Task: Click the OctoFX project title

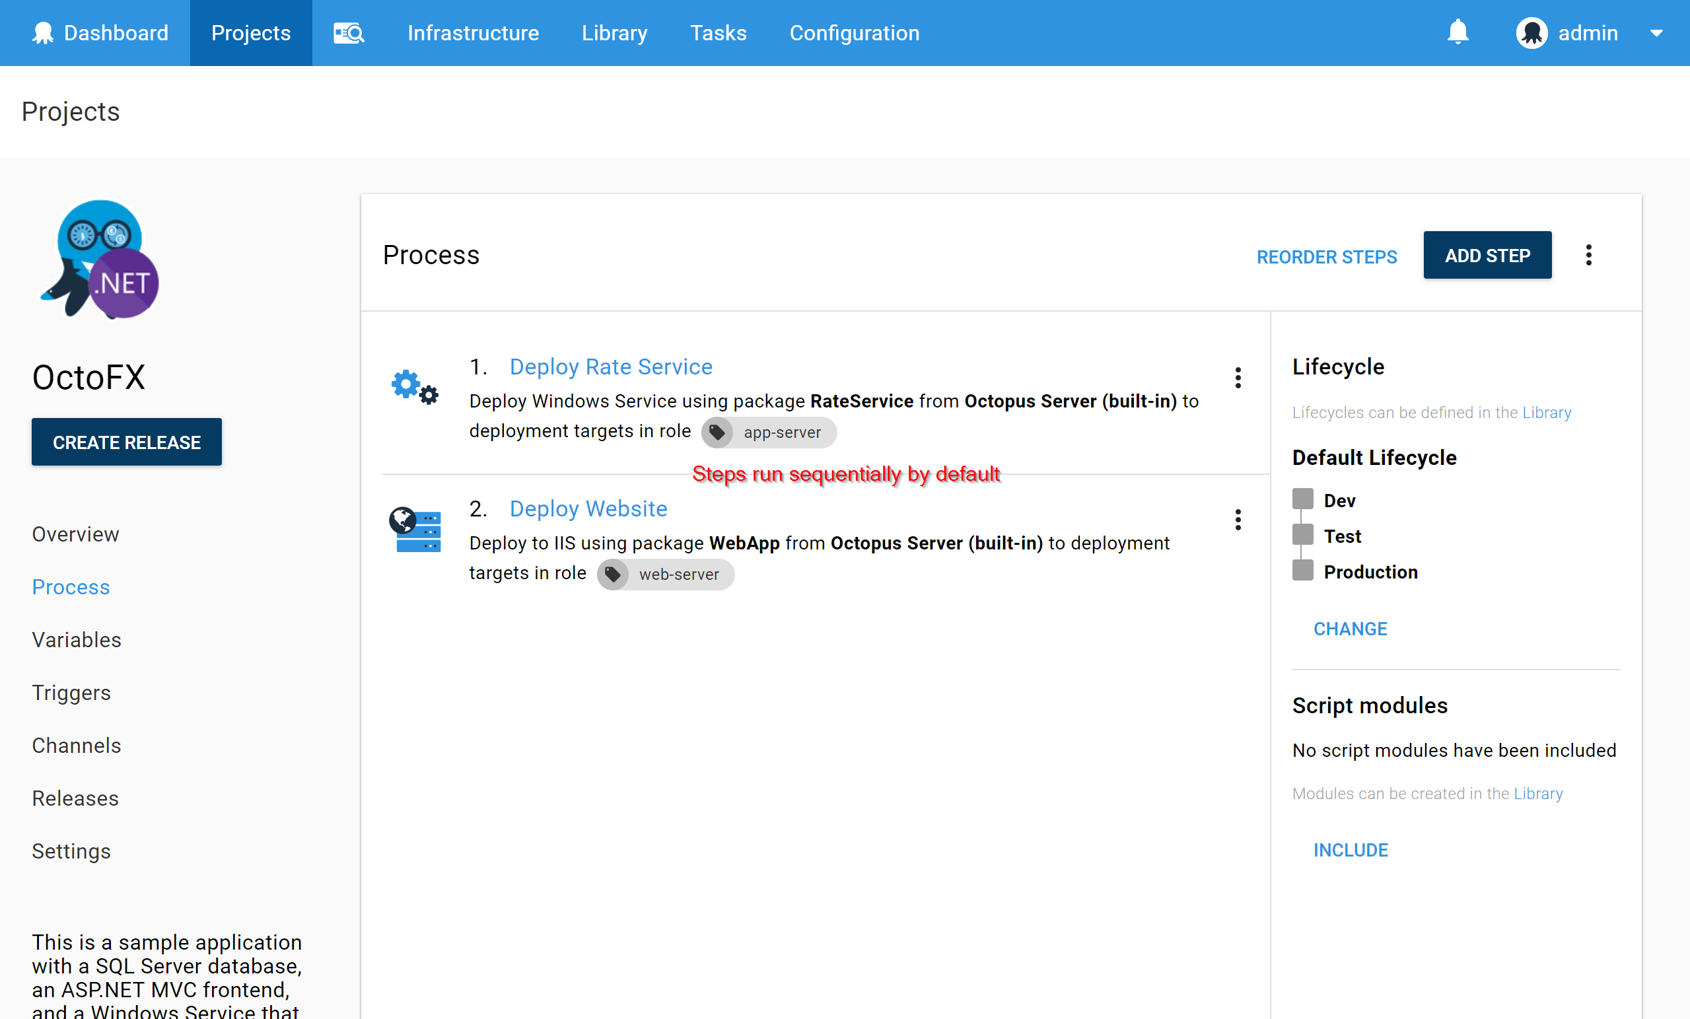Action: point(88,377)
